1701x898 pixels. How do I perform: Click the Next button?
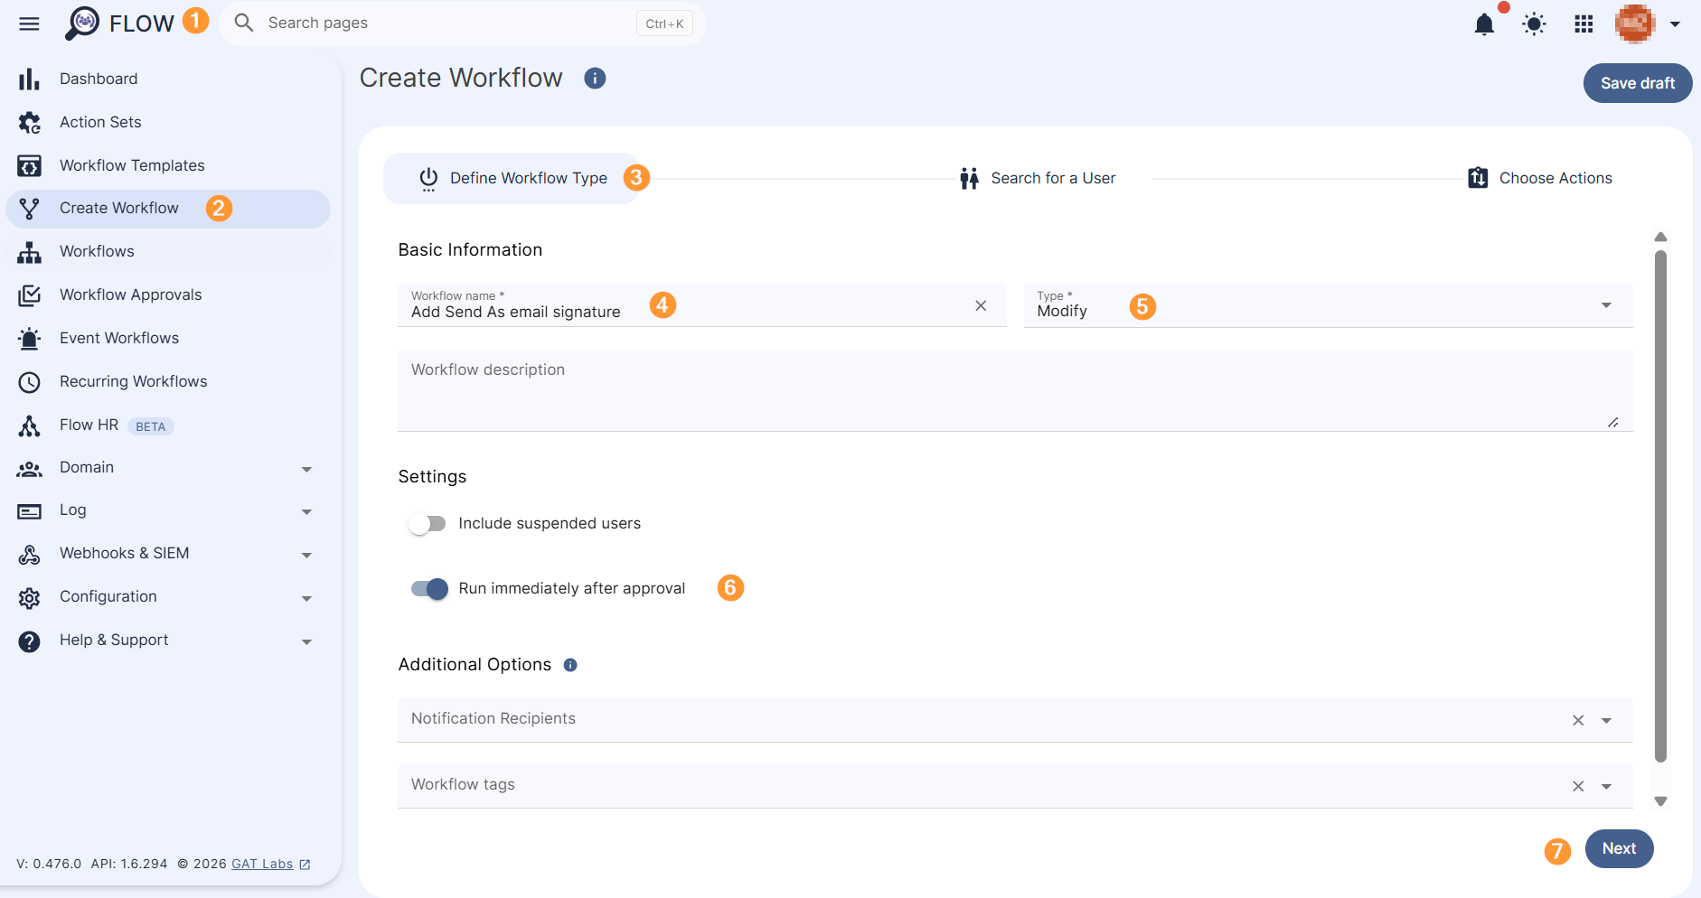(x=1619, y=848)
